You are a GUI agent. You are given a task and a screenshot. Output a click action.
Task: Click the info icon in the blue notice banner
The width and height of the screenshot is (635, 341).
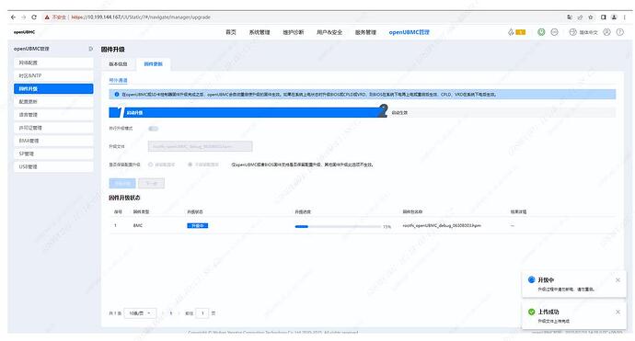[x=117, y=95]
